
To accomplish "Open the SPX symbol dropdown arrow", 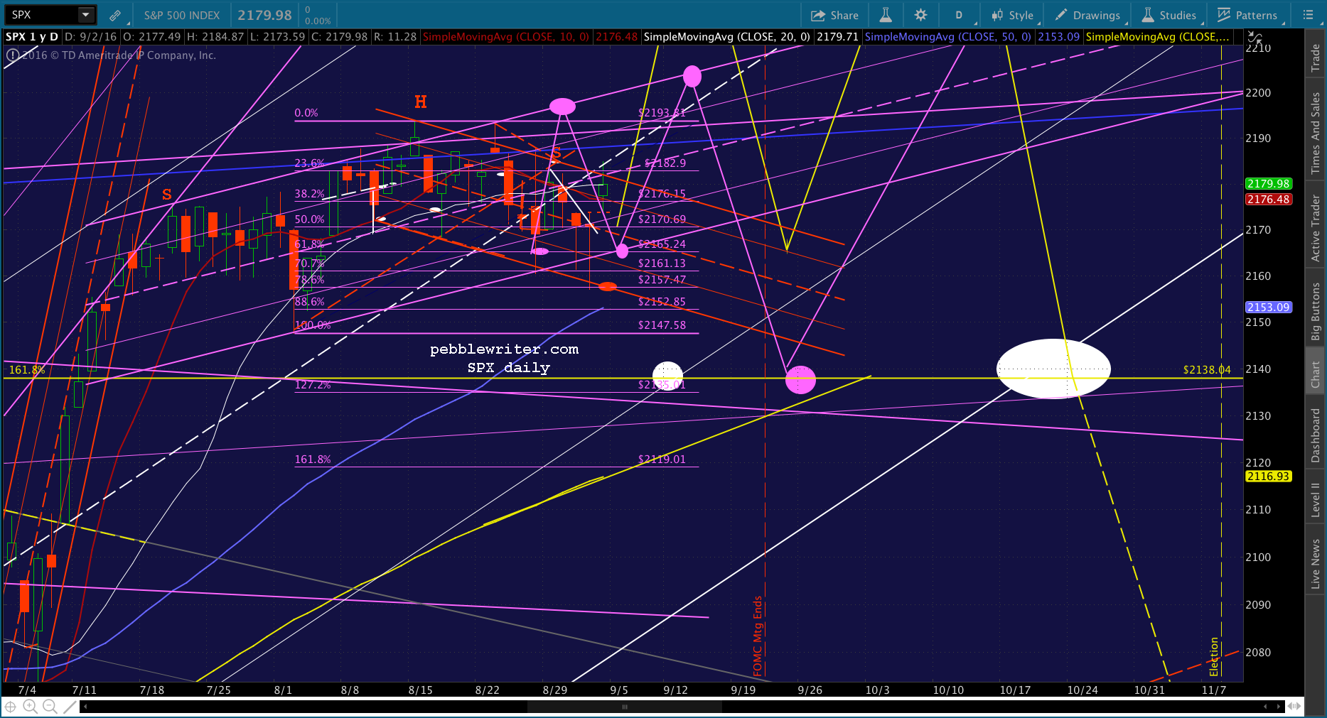I will 85,14.
